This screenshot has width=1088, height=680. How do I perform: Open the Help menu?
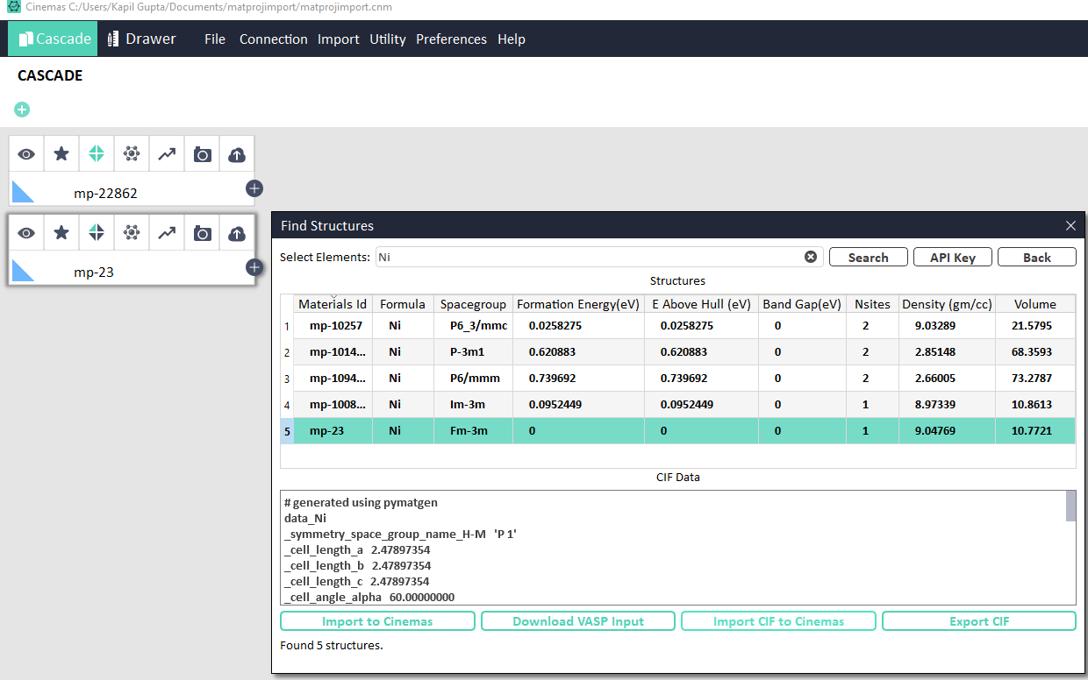point(512,39)
